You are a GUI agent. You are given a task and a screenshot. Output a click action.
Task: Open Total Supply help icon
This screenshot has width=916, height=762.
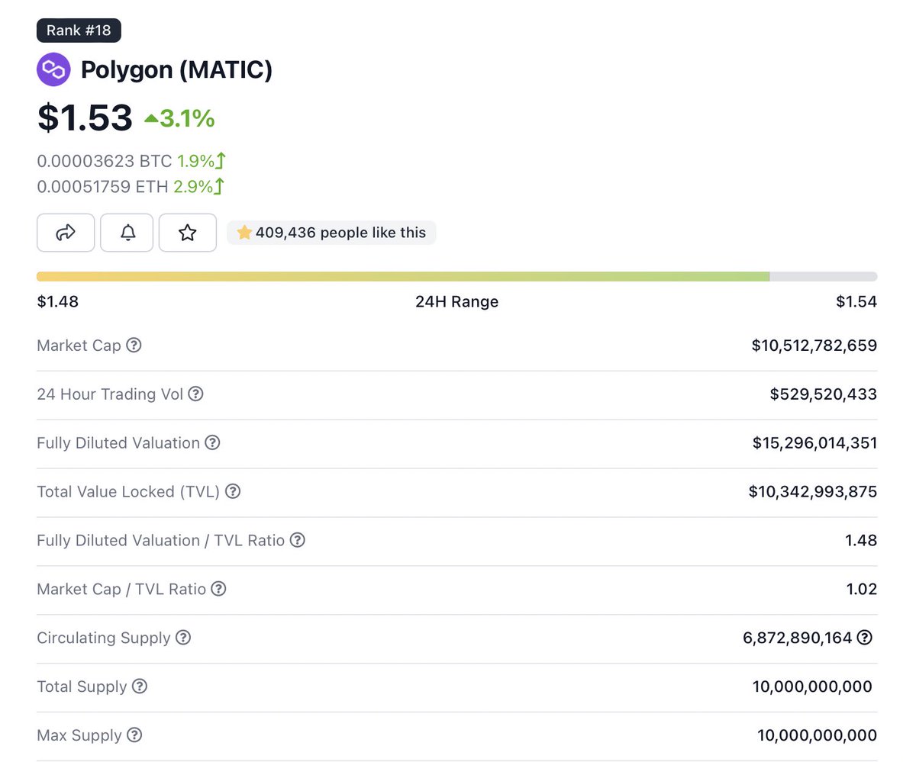pyautogui.click(x=140, y=686)
